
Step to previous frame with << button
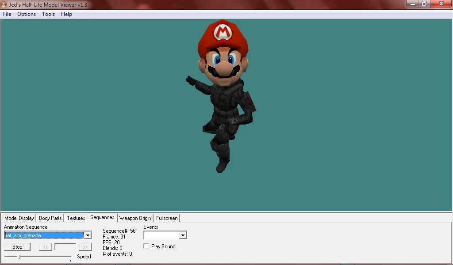tap(46, 247)
